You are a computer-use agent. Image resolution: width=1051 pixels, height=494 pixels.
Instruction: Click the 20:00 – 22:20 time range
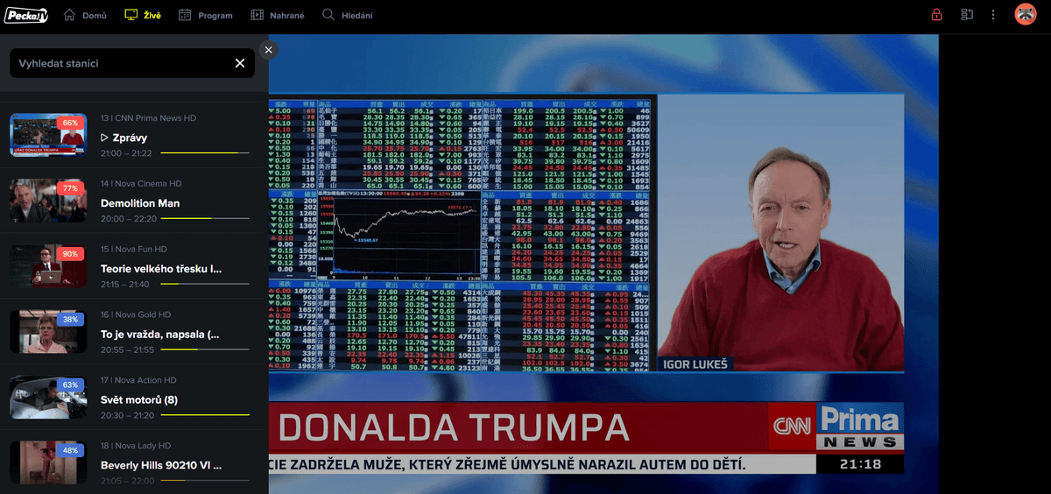coord(128,219)
